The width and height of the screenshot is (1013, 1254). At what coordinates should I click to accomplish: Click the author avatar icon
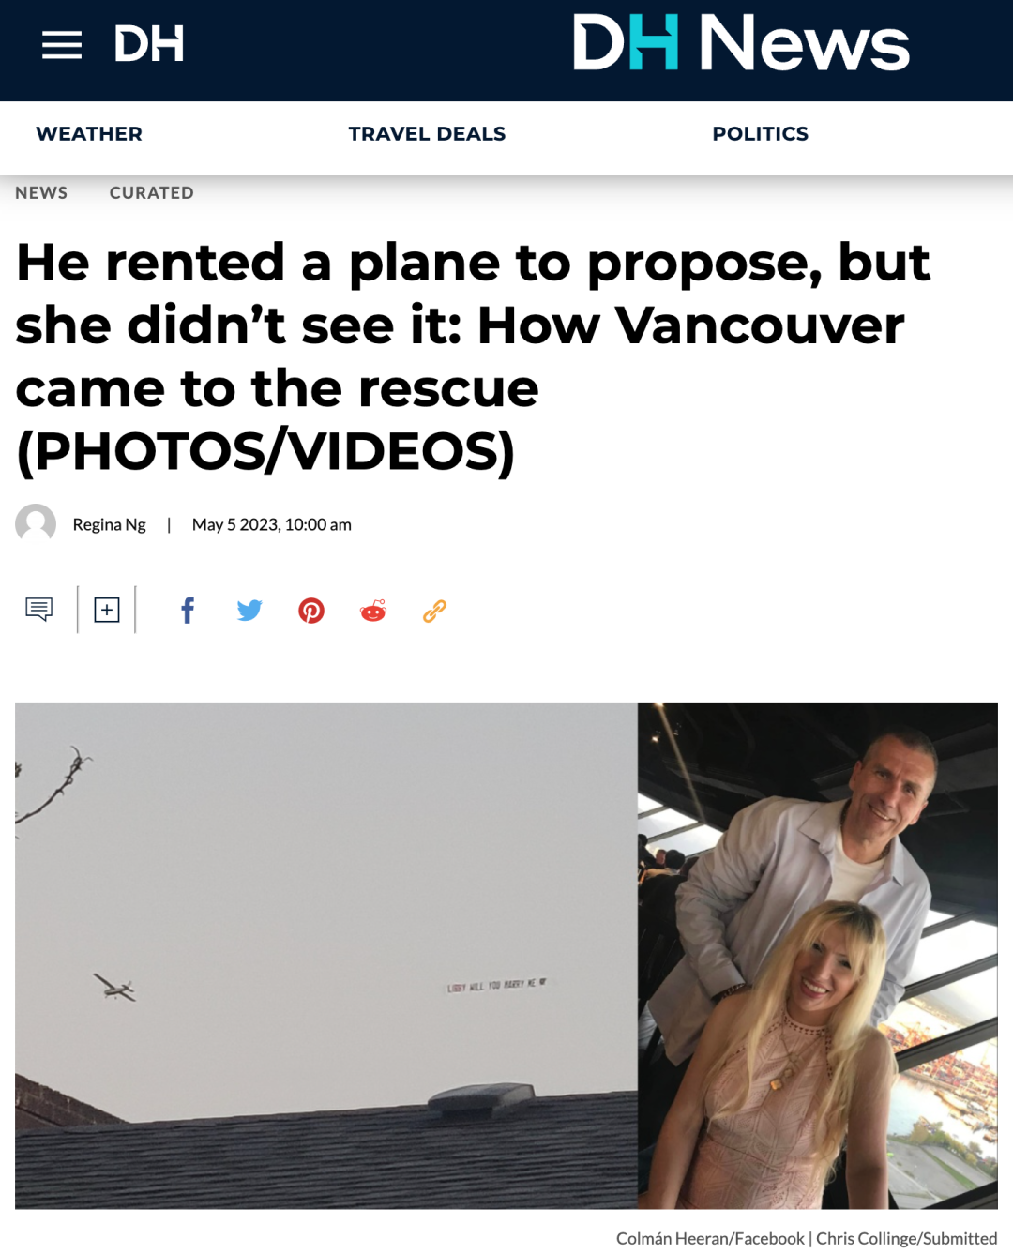(x=36, y=523)
